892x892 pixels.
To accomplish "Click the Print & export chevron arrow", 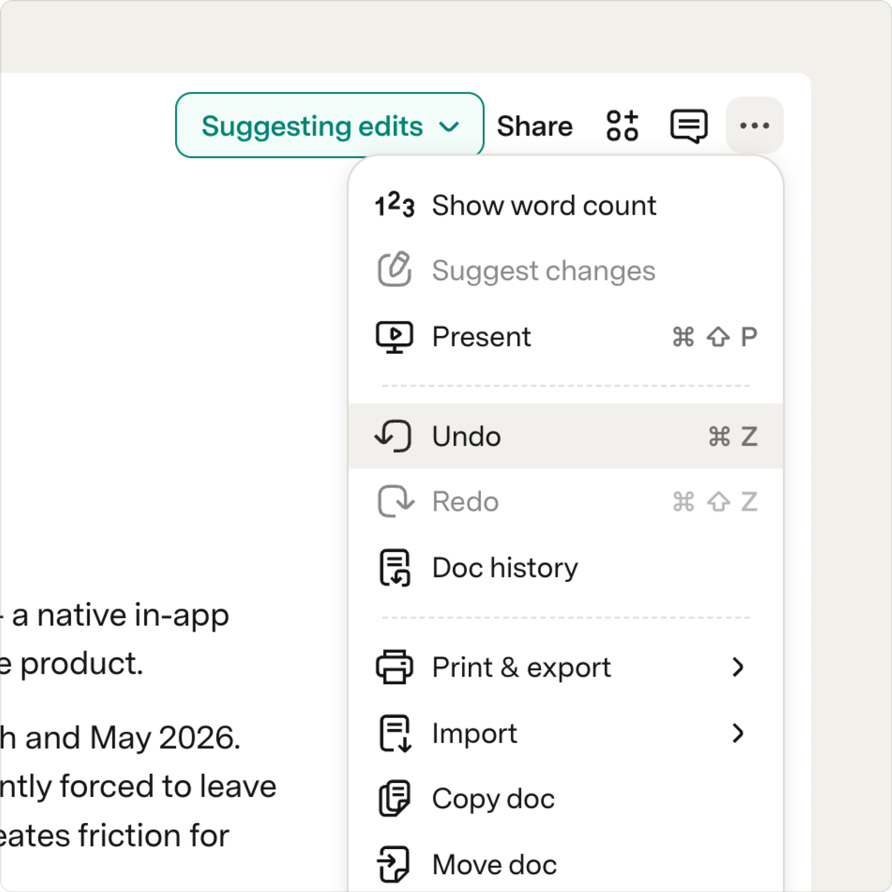I will [738, 667].
